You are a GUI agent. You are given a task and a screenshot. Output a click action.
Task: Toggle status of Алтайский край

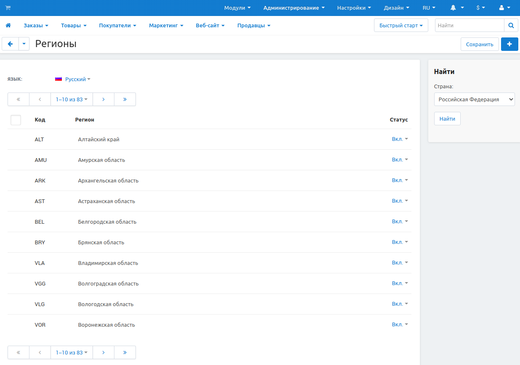pos(400,139)
